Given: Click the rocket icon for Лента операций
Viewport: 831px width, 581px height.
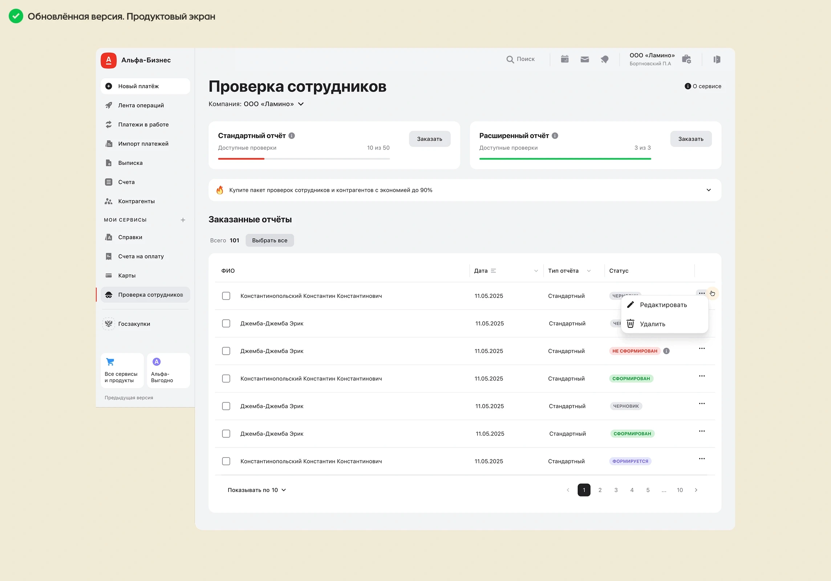Looking at the screenshot, I should [109, 105].
